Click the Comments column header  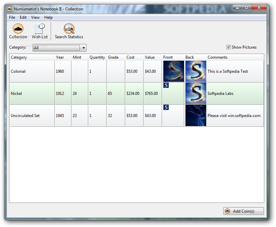pyautogui.click(x=235, y=57)
